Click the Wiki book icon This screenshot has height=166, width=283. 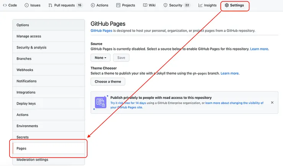145,5
